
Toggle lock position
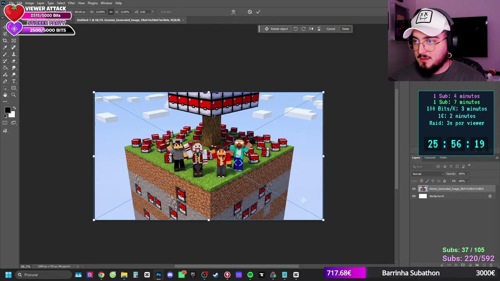[433, 181]
